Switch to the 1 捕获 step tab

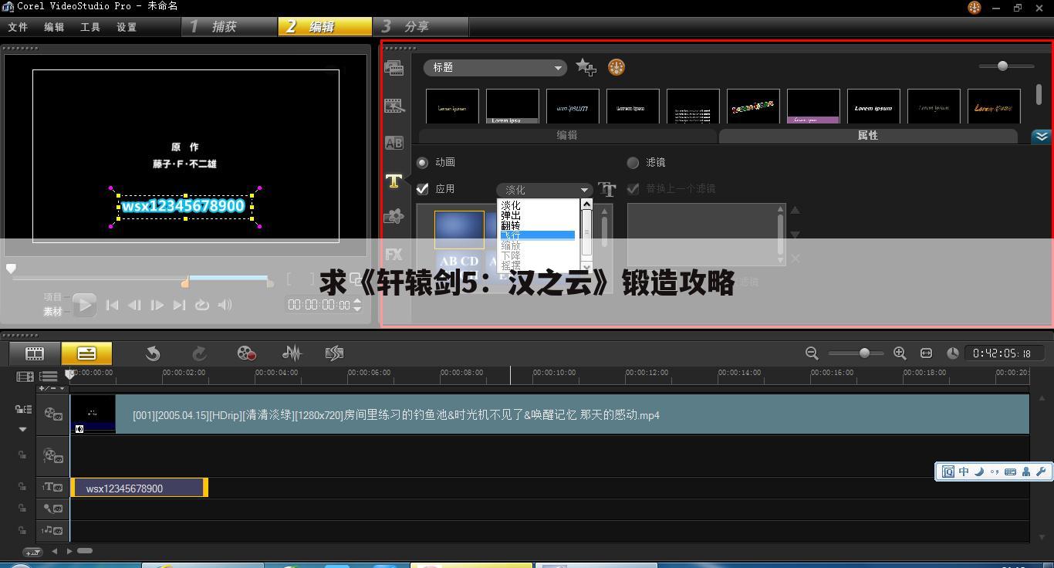230,27
